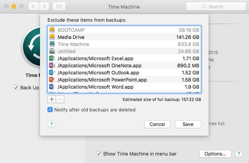The image size is (249, 163).
Task: Save the exclusion list
Action: tap(188, 124)
